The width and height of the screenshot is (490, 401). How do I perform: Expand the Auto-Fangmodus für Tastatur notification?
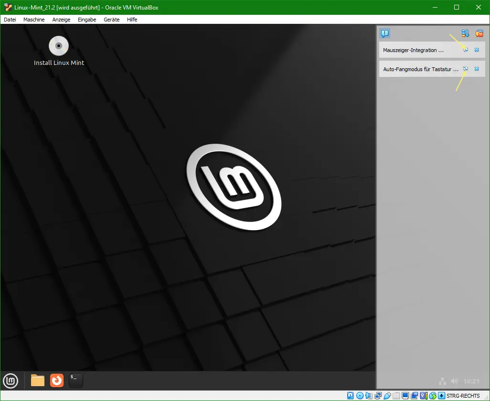pyautogui.click(x=466, y=69)
